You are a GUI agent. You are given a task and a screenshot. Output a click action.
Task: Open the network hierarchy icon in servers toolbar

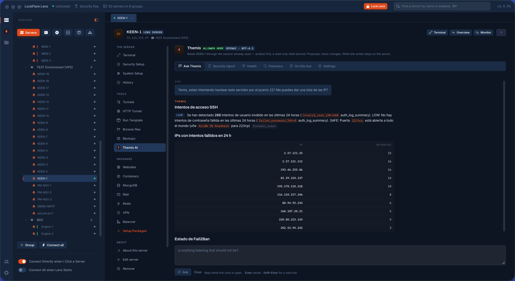pos(90,33)
